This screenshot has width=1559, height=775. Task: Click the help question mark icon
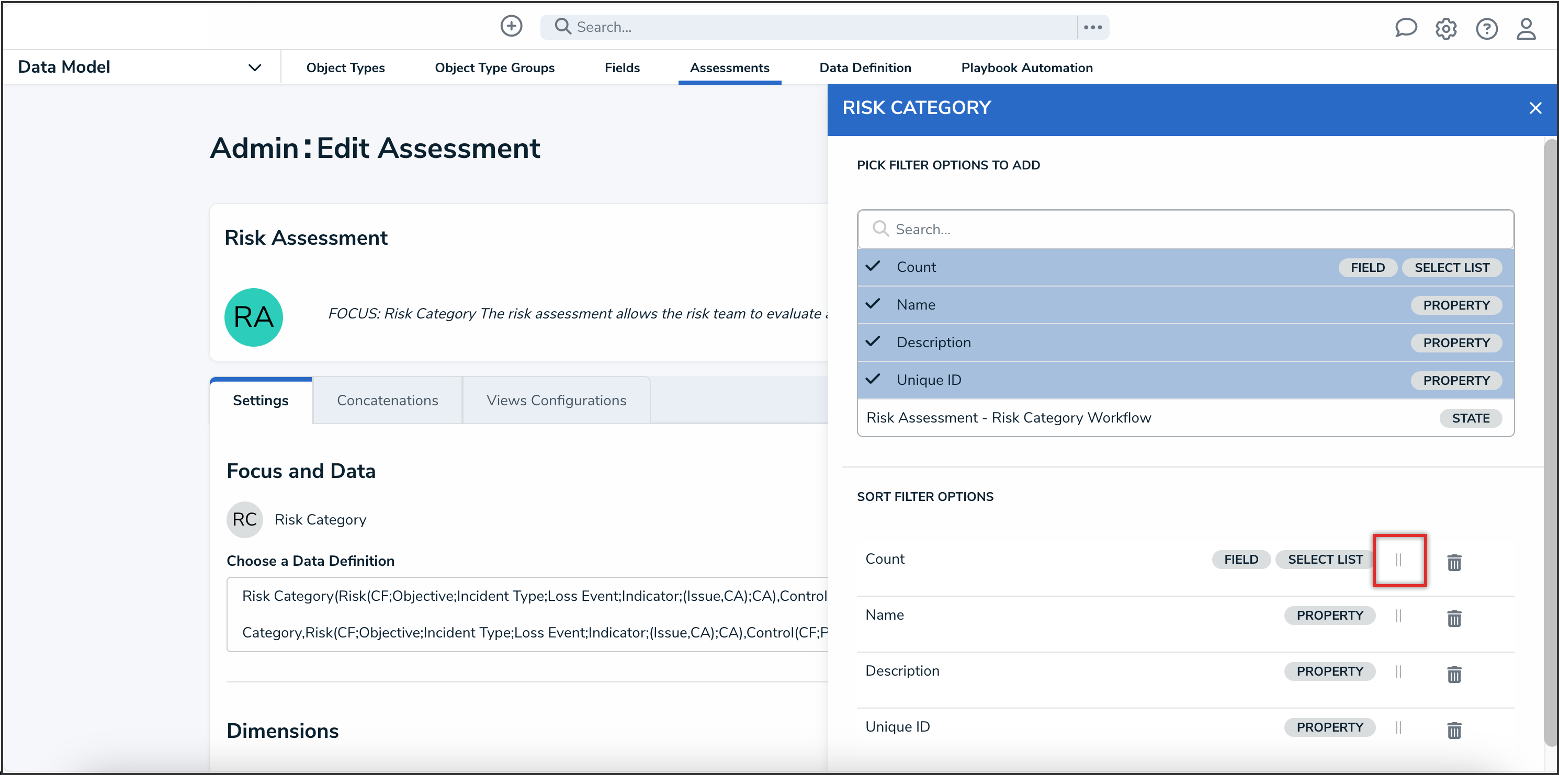(x=1486, y=28)
